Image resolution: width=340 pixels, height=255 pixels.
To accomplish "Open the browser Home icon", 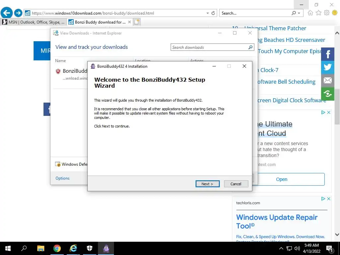I will point(310,13).
